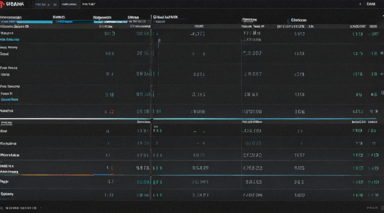Screen dimensions: 384x213
Task: Click the red value in the fifth upper row
Action: click(x=111, y=111)
